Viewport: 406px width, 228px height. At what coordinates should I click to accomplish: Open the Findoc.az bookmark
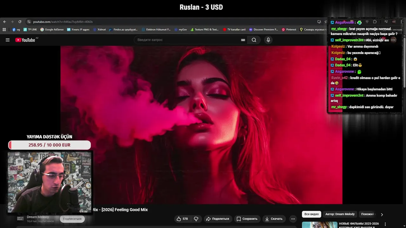pyautogui.click(x=123, y=29)
